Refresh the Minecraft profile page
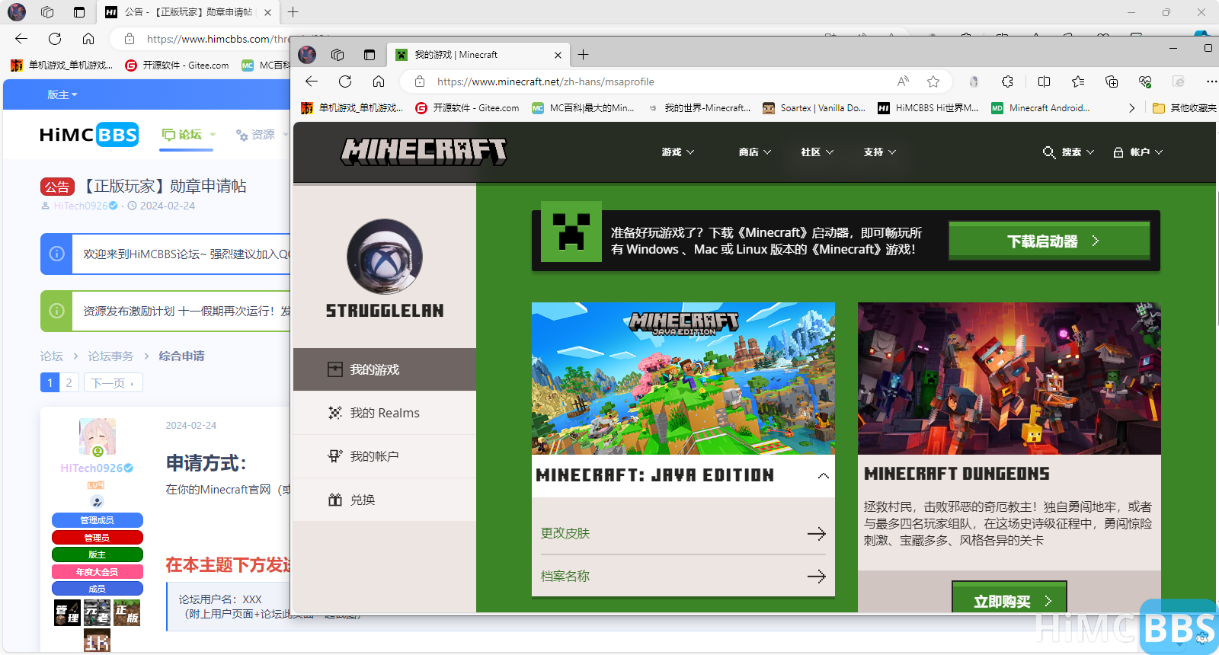The image size is (1219, 655). (345, 81)
